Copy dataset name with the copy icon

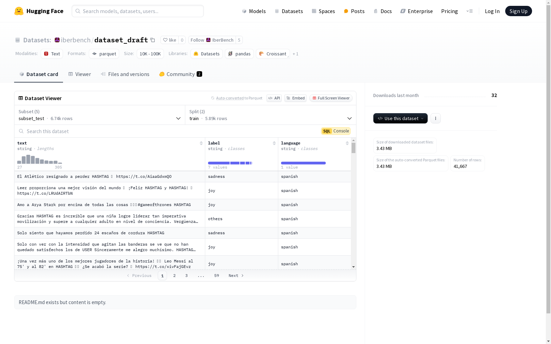(153, 40)
